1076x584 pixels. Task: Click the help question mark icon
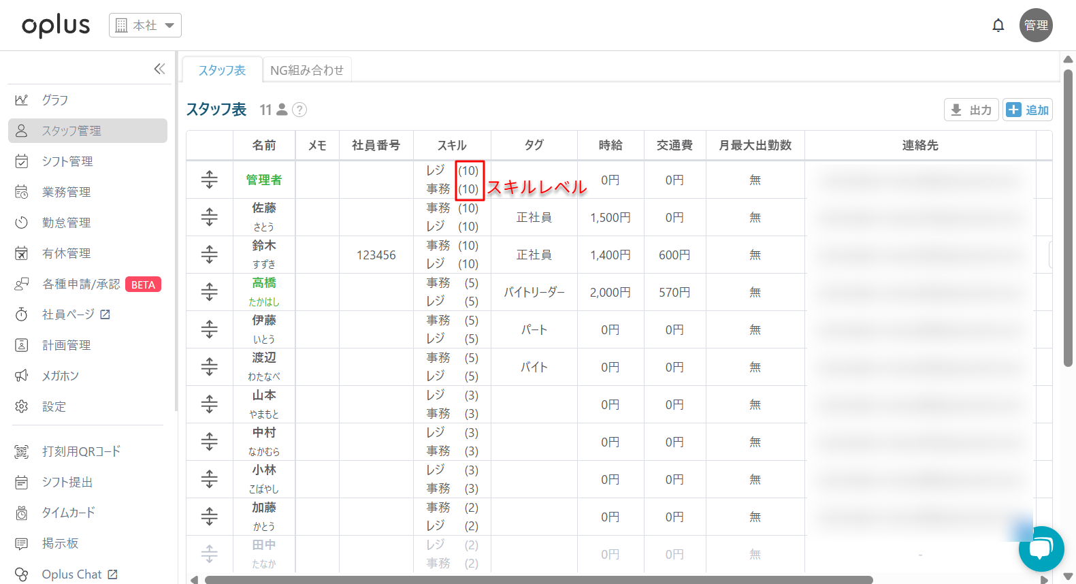[x=299, y=110]
